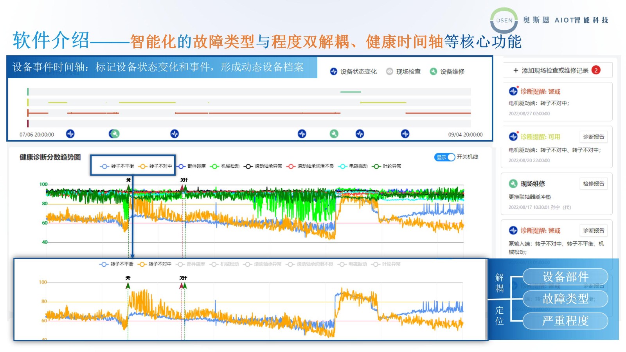The width and height of the screenshot is (626, 352).
Task: Open 诊断报告 for the 可用 diagnosis card
Action: pyautogui.click(x=593, y=137)
